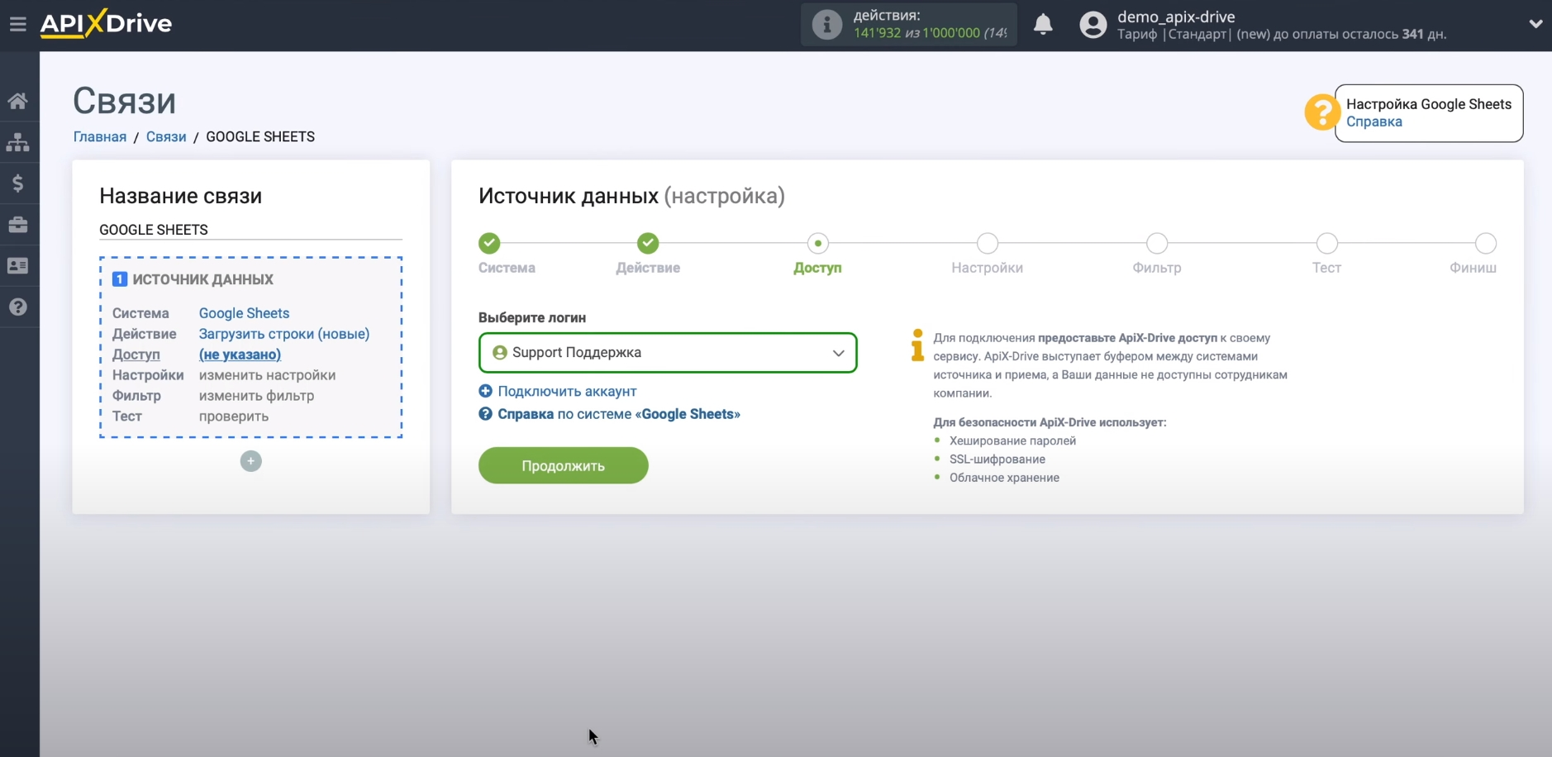Viewport: 1552px width, 757px height.
Task: Add a new block with plus icon
Action: coord(251,461)
